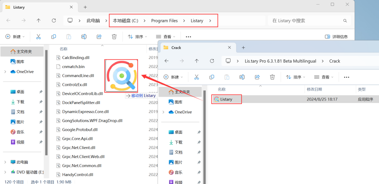Click Crack breadcrumb in front window
Image resolution: width=379 pixels, height=184 pixels.
coord(334,61)
